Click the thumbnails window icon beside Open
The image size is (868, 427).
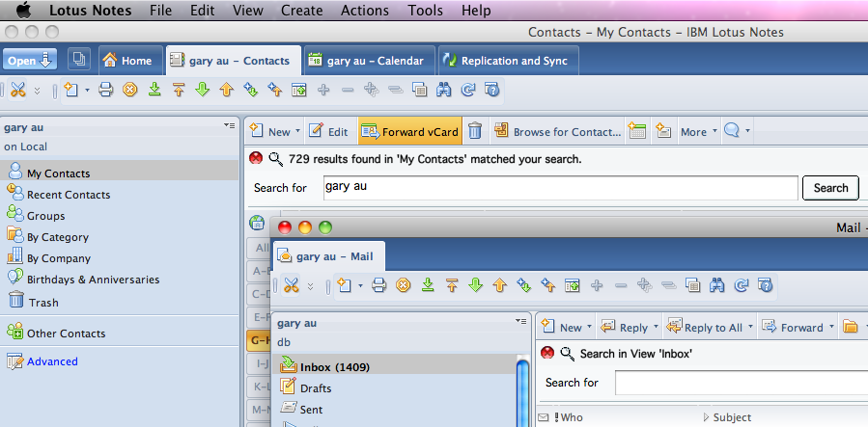[x=79, y=60]
